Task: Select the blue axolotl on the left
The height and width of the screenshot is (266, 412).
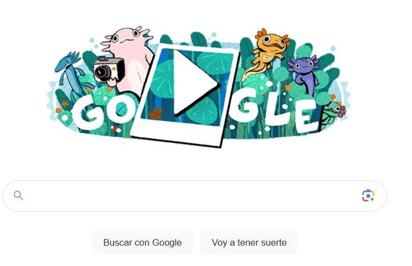Action: (71, 74)
